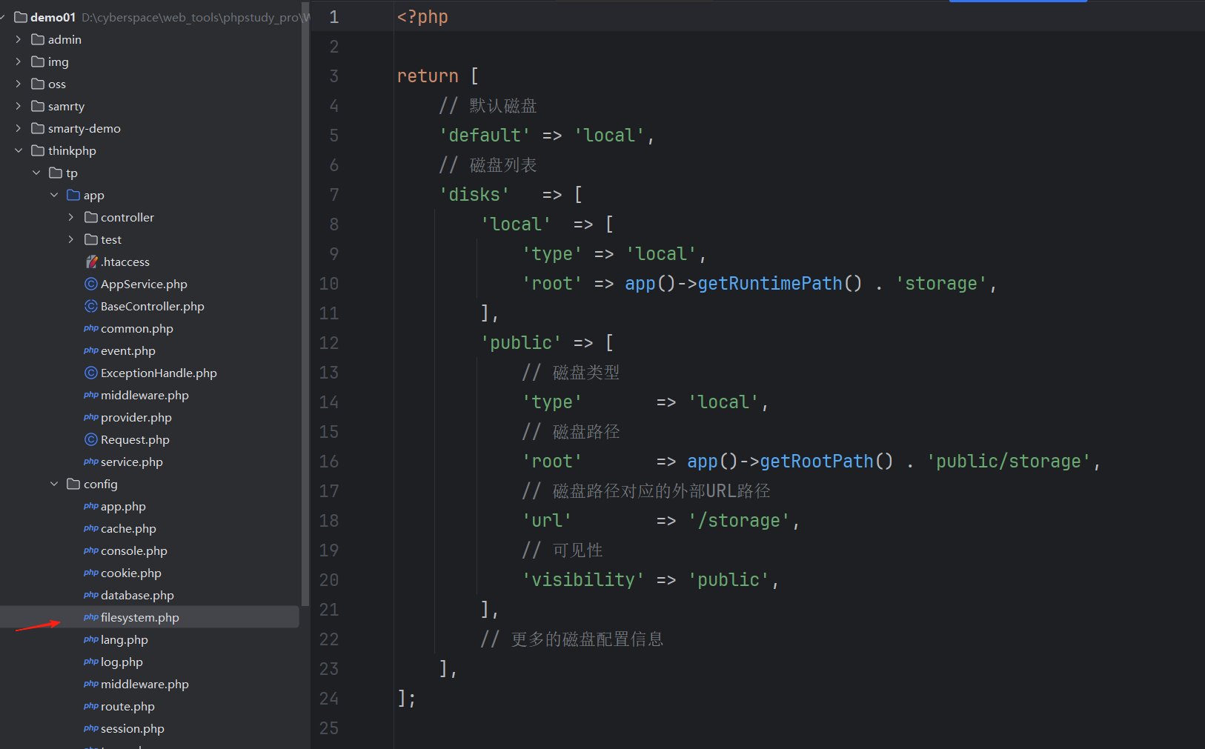1205x749 pixels.
Task: Open log.php in config
Action: click(x=122, y=662)
